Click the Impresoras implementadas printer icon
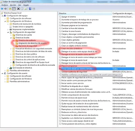The image size is (135, 131). 11,29
